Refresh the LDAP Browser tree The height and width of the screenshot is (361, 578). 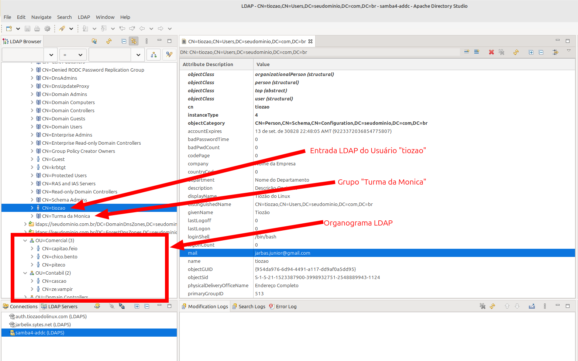109,41
